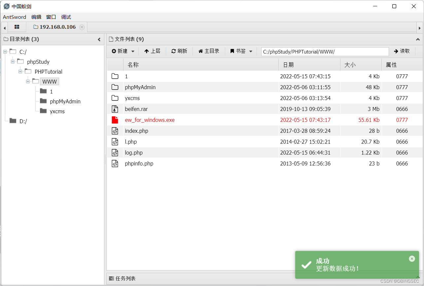Collapse the phpStudy tree node
Viewport: 424px width, 286px height.
pos(13,61)
